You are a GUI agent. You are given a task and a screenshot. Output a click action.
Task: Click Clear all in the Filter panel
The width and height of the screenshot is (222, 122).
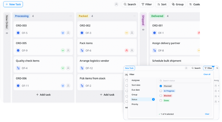point(207,74)
